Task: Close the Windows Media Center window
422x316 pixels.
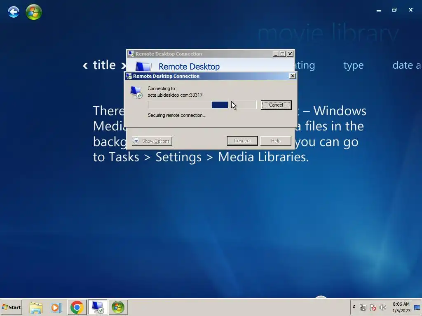Action: tap(410, 10)
